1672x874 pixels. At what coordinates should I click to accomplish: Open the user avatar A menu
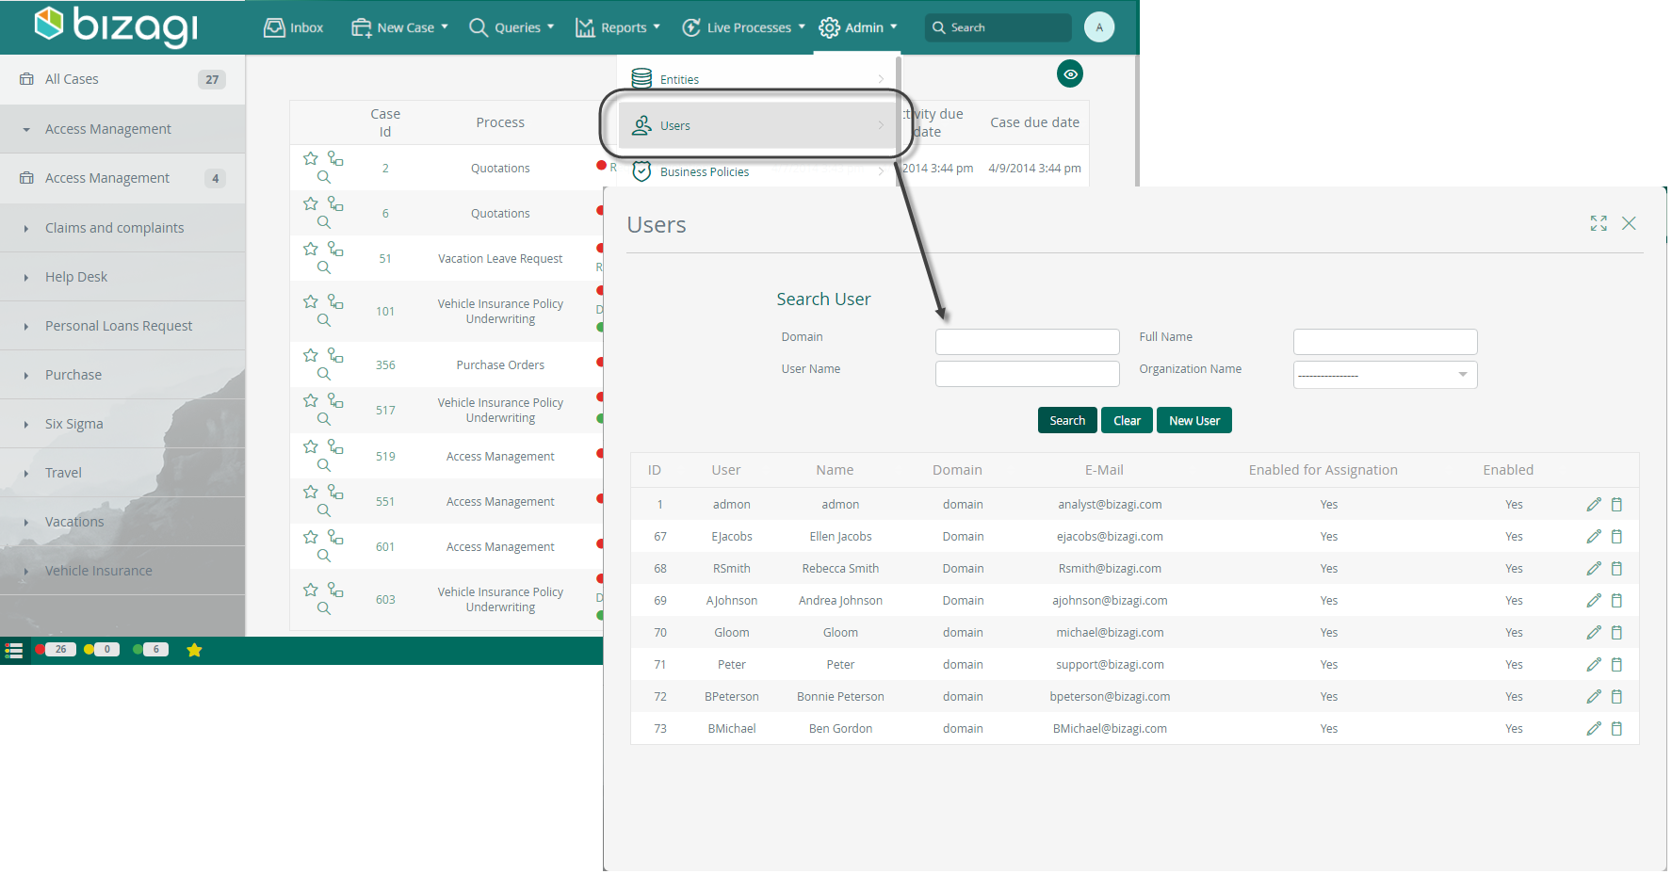1098,27
